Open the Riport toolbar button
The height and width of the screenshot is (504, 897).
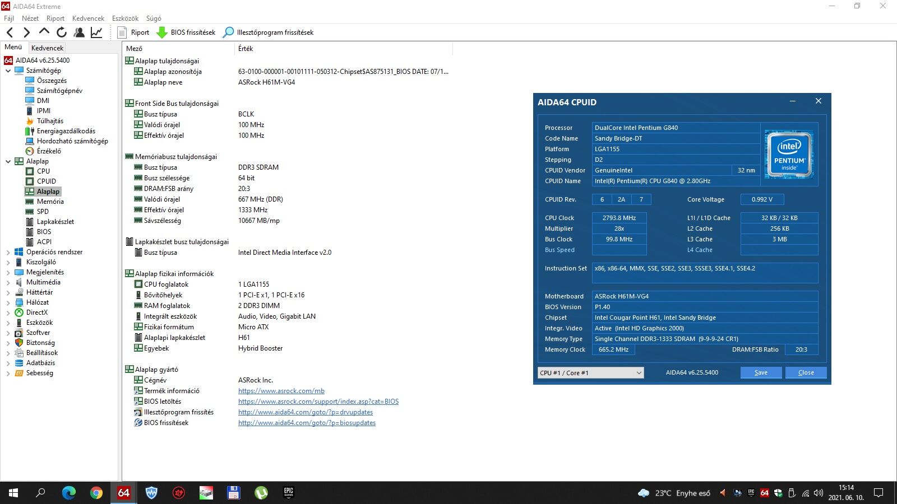(x=133, y=32)
